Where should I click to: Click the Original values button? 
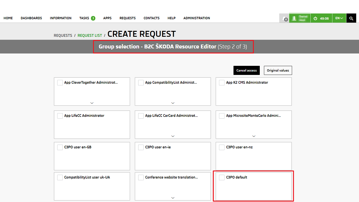coord(278,70)
